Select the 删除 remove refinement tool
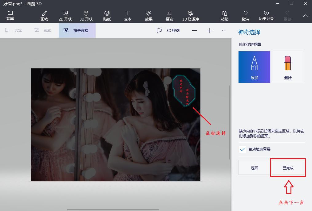312x211 pixels. (288, 67)
